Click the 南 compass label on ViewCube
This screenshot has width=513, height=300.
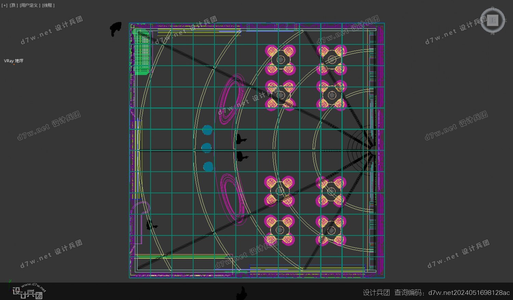(492, 33)
